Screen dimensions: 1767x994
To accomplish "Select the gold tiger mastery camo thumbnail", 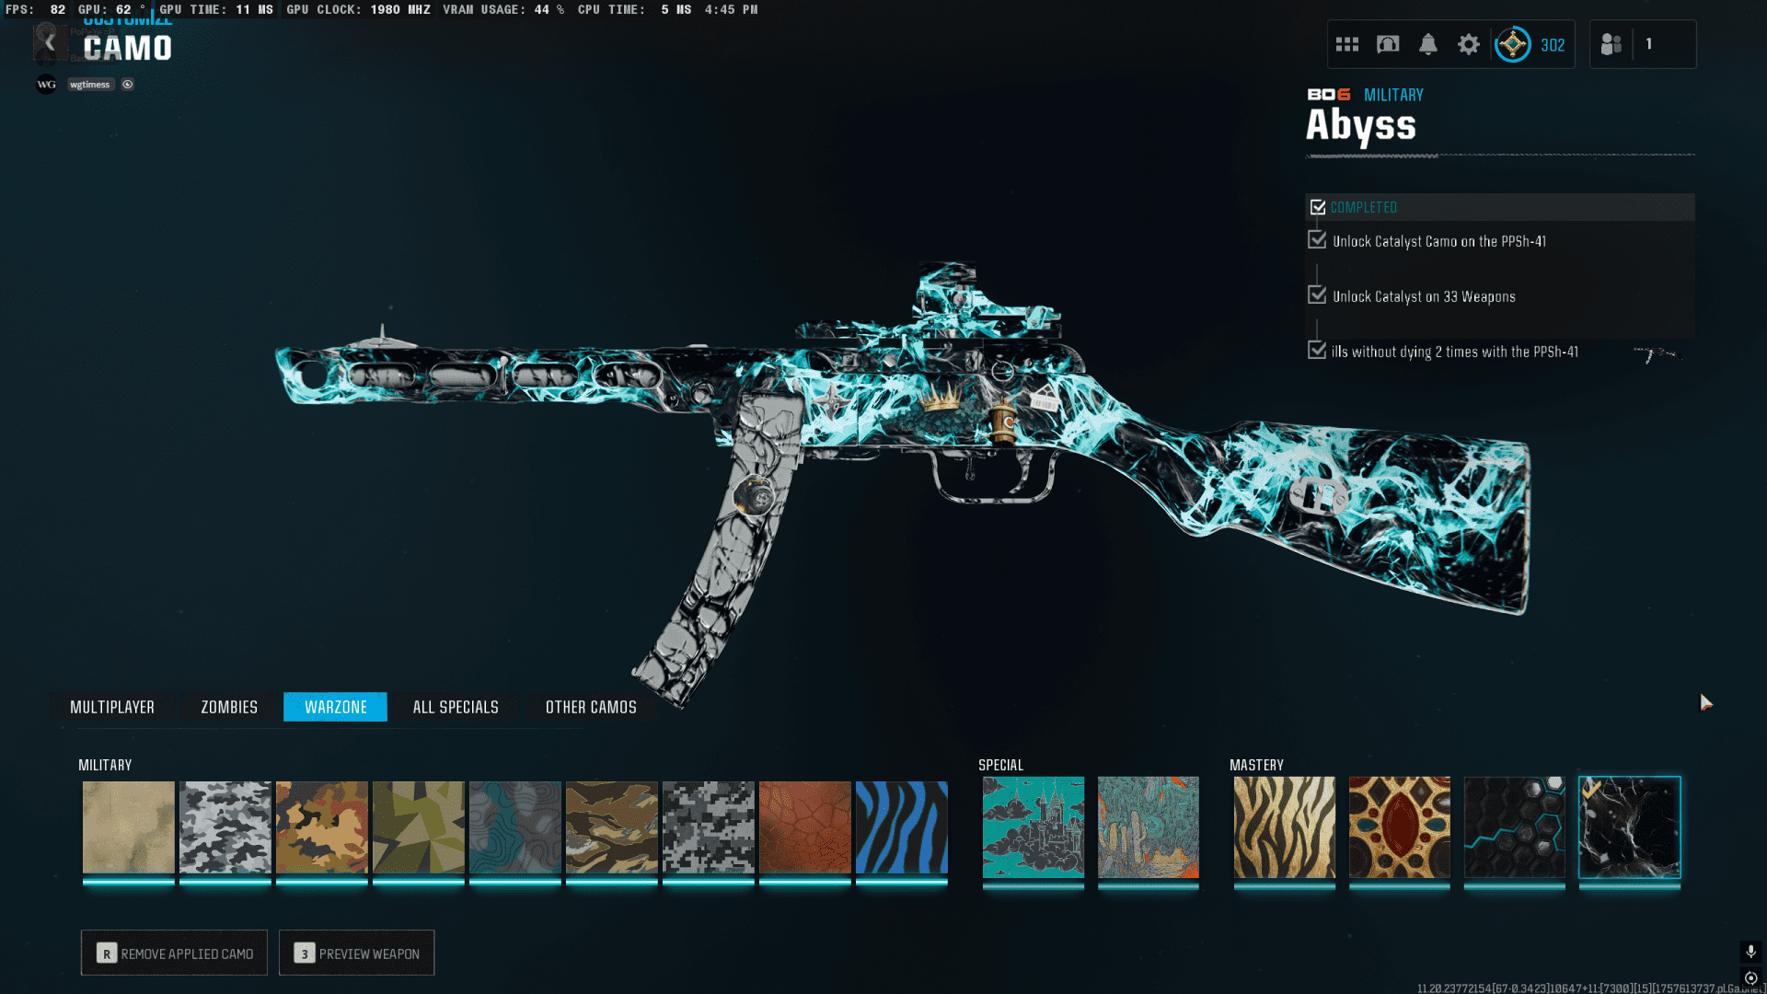I will click(1284, 827).
